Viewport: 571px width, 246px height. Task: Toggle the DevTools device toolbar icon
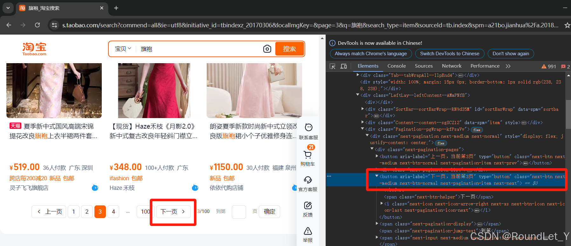(x=344, y=66)
